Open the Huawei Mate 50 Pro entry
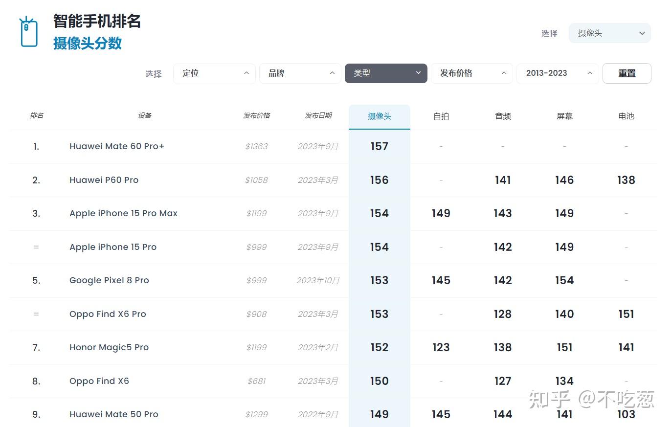This screenshot has width=672, height=427. 114,414
